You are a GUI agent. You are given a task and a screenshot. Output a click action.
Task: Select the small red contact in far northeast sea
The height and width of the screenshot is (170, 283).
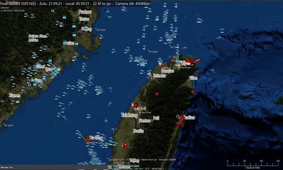click(197, 16)
